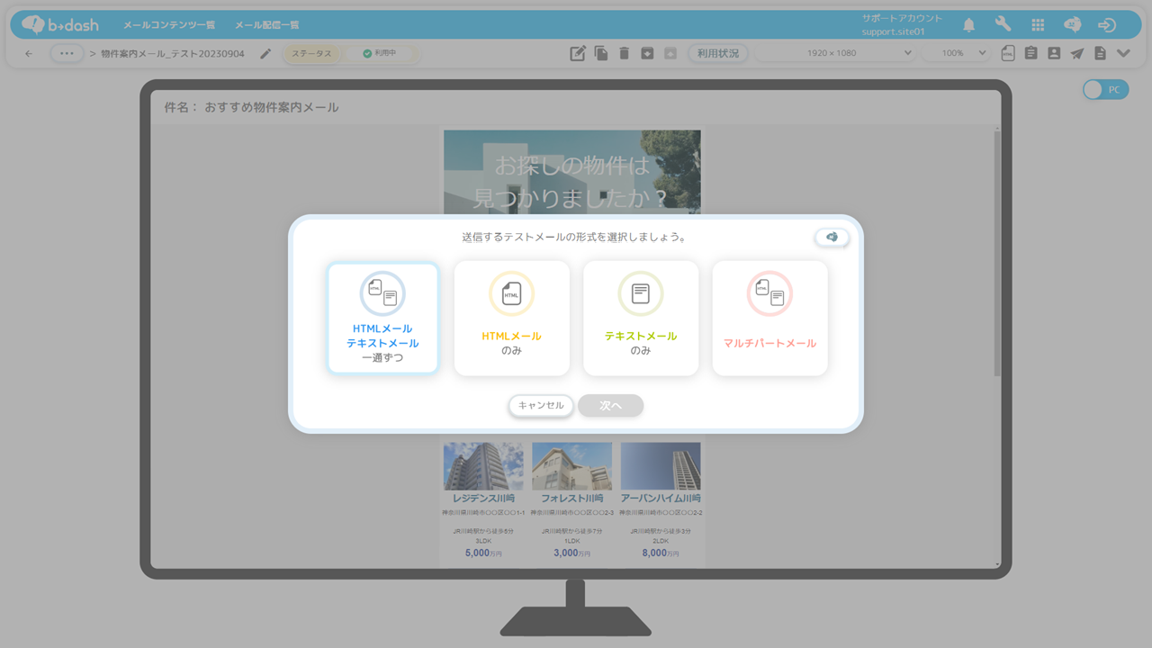Viewport: 1152px width, 648px height.
Task: Click the 次へ button
Action: point(611,406)
